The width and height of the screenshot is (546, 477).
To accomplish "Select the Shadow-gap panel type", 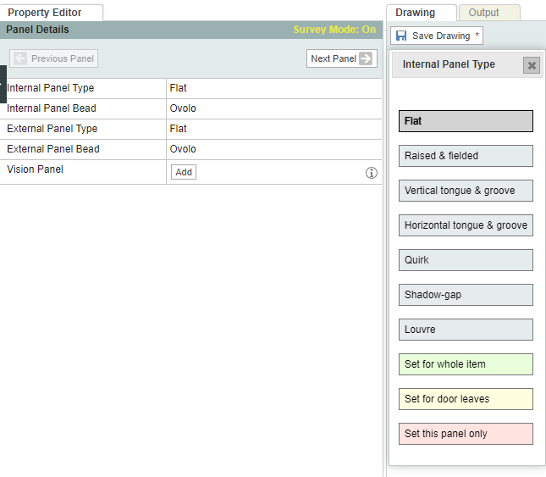I will click(466, 295).
